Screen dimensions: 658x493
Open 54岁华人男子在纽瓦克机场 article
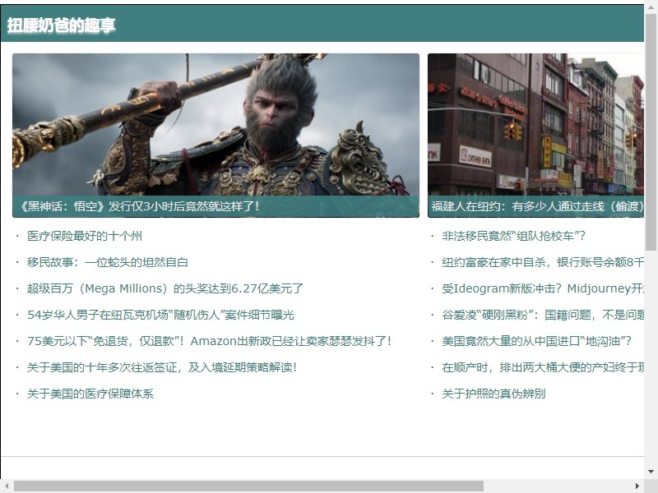click(x=160, y=315)
